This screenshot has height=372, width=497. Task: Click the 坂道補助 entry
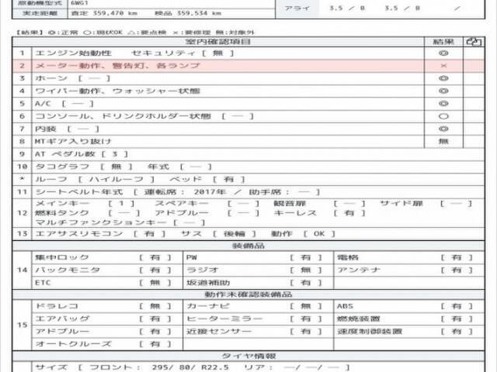[x=254, y=282]
